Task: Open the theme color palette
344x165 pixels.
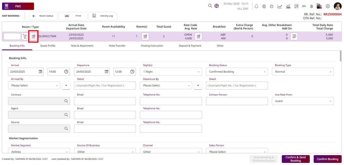Action: click(319, 6)
